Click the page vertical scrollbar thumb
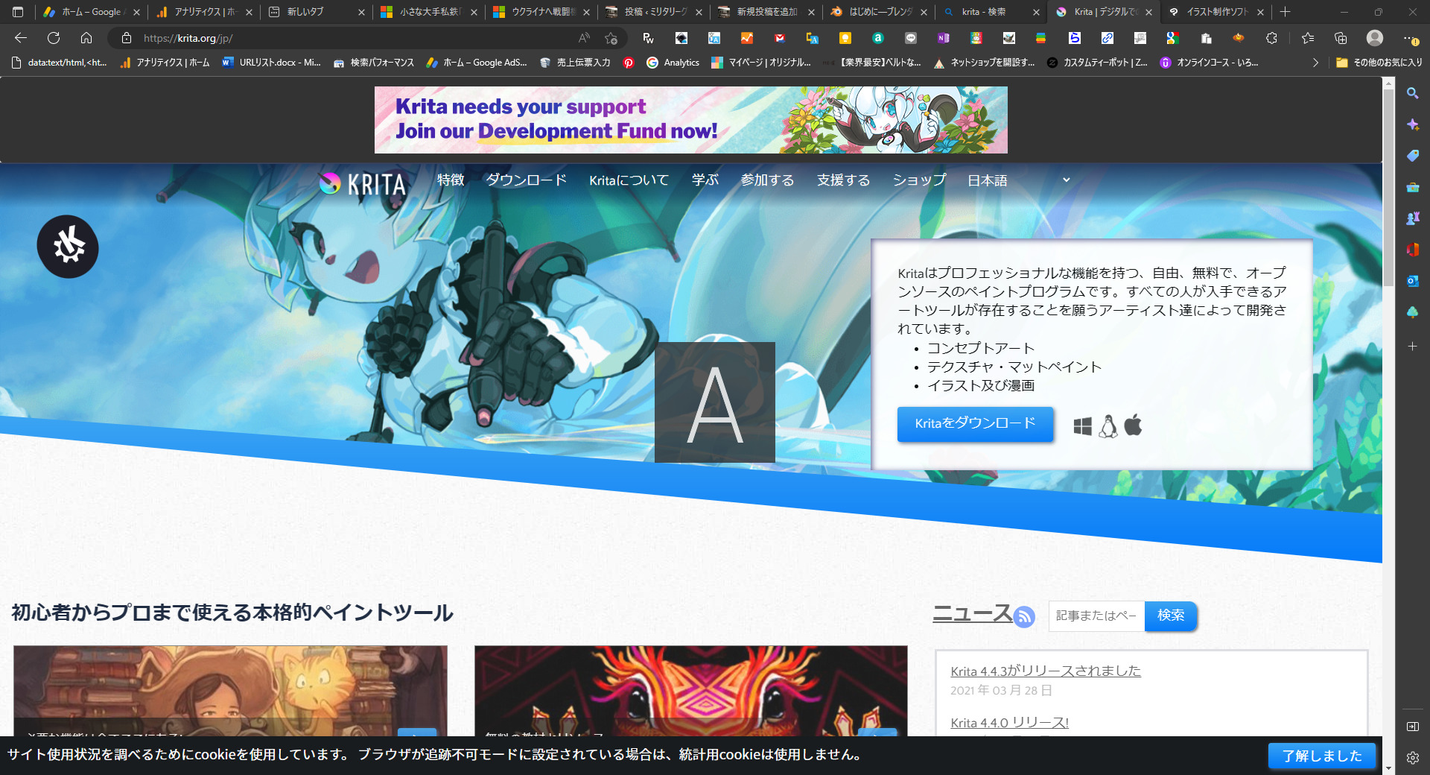This screenshot has width=1430, height=775. [1388, 186]
